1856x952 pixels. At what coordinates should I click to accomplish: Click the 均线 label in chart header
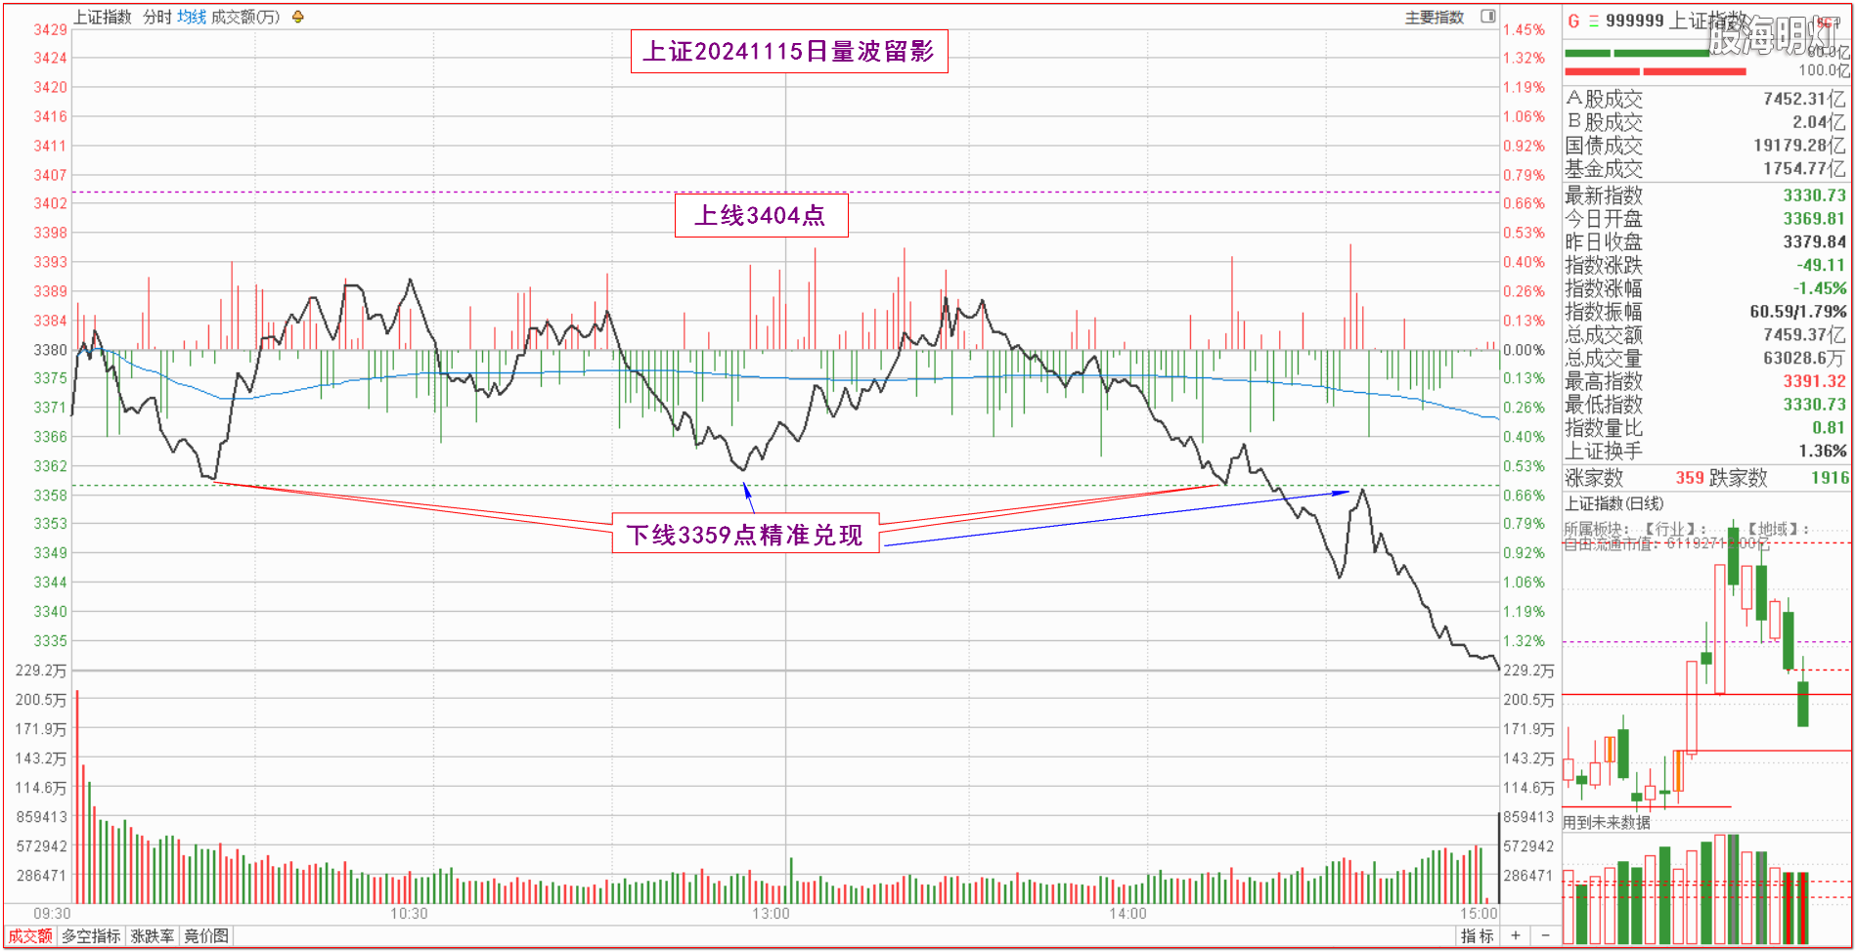(192, 17)
